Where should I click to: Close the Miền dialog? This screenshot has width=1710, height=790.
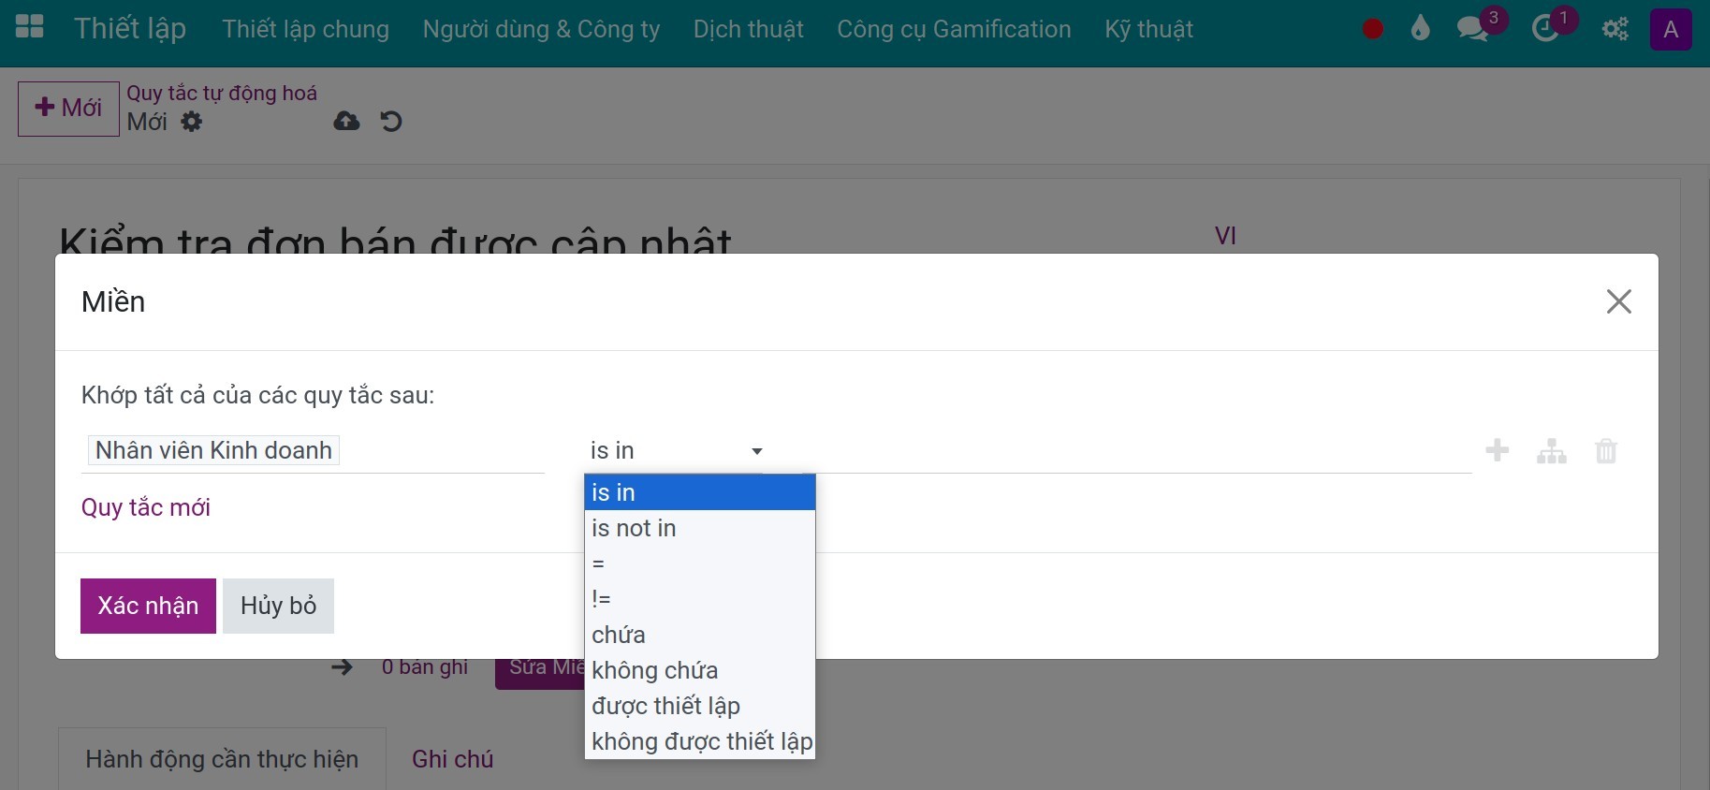tap(1619, 301)
